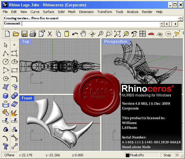Click the y -21.266 coordinate readout
Screen dimensions: 185x159
(53, 155)
